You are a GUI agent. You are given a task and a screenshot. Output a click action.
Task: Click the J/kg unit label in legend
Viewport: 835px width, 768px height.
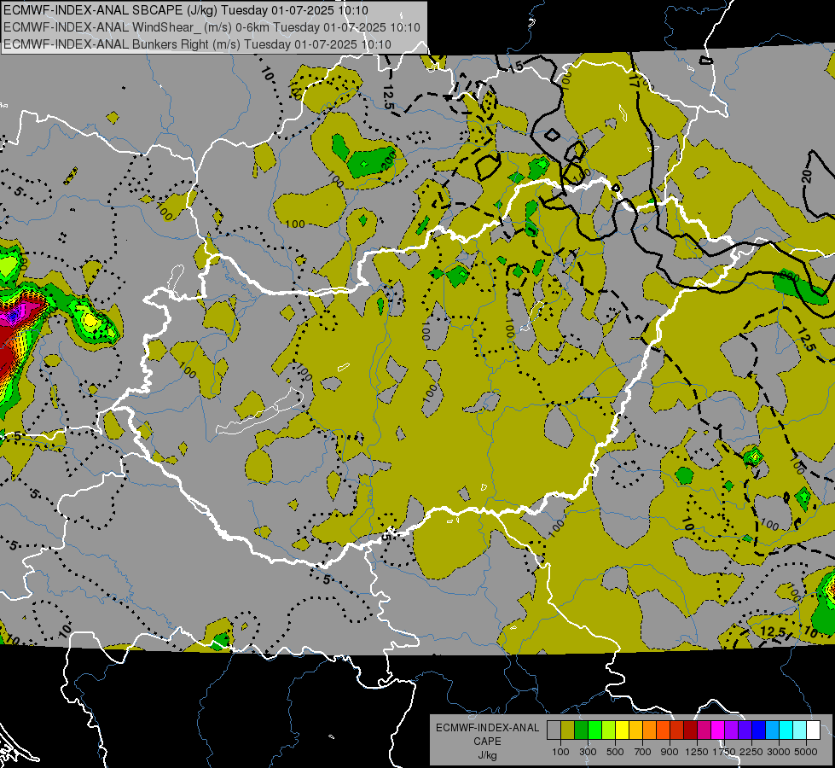[x=487, y=755]
